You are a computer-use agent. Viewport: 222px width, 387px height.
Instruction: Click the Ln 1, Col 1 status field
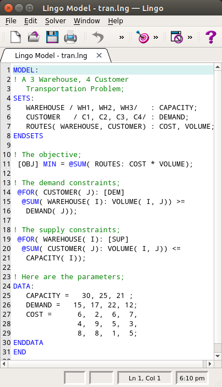click(144, 378)
